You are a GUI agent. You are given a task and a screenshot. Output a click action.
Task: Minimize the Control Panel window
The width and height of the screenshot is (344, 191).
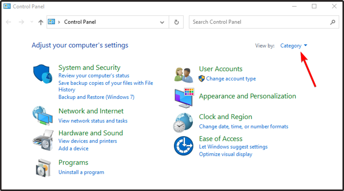[294, 6]
